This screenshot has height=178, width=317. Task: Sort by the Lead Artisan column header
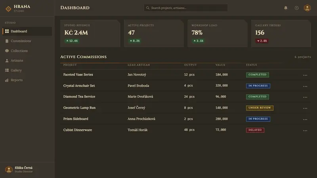[139, 65]
